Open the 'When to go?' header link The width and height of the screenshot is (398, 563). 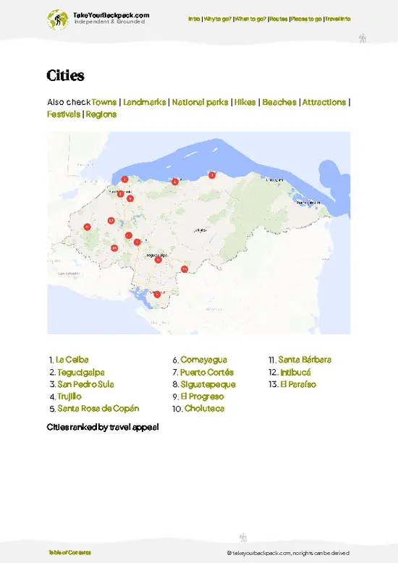(250, 19)
